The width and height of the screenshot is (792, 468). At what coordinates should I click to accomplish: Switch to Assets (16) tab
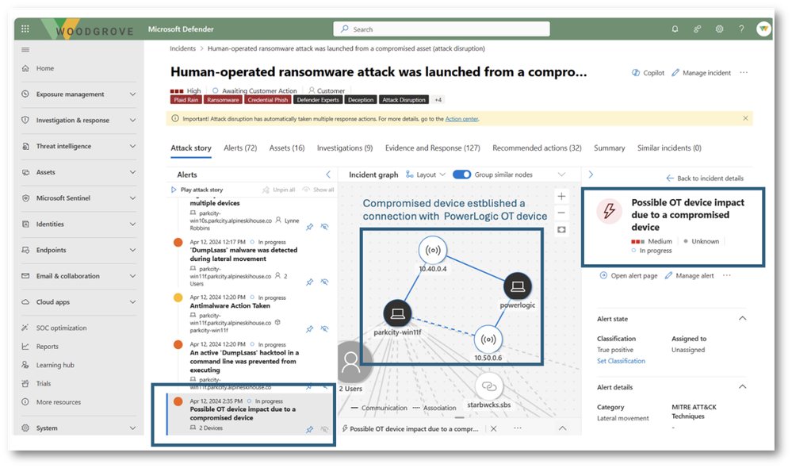[x=287, y=148]
